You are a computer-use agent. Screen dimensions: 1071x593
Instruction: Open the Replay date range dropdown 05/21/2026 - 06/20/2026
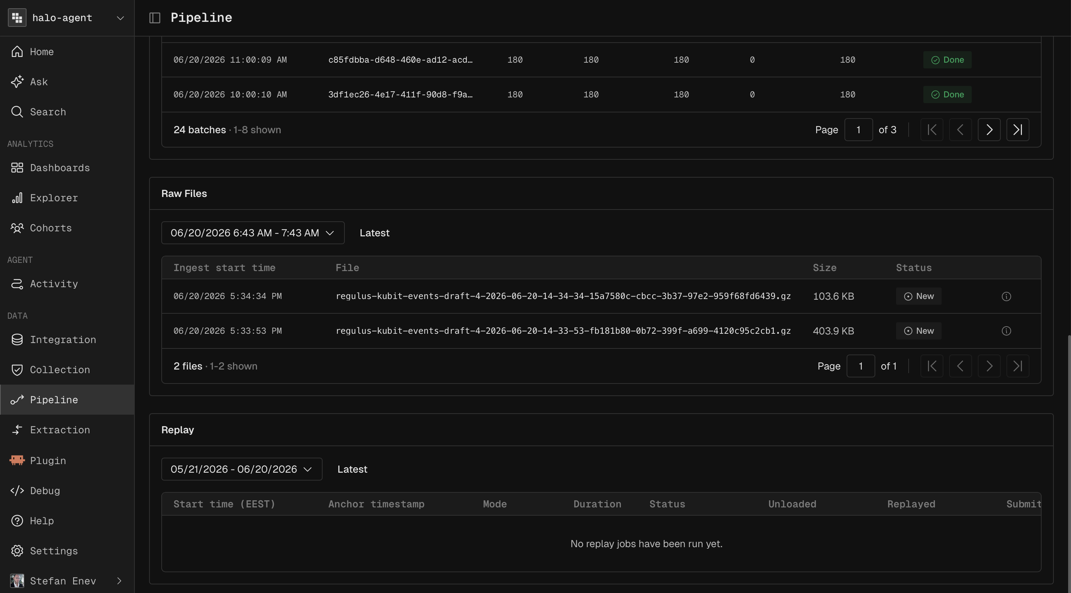pyautogui.click(x=242, y=469)
